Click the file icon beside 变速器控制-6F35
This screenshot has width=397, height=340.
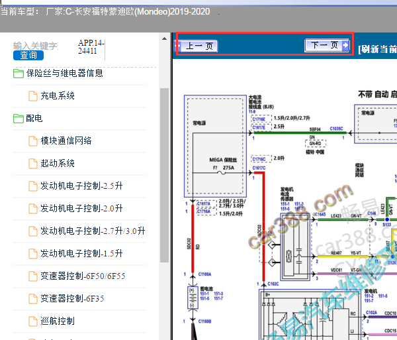(x=33, y=299)
